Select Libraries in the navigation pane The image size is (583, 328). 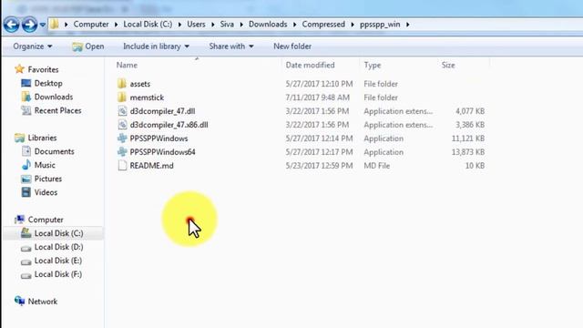click(x=43, y=138)
